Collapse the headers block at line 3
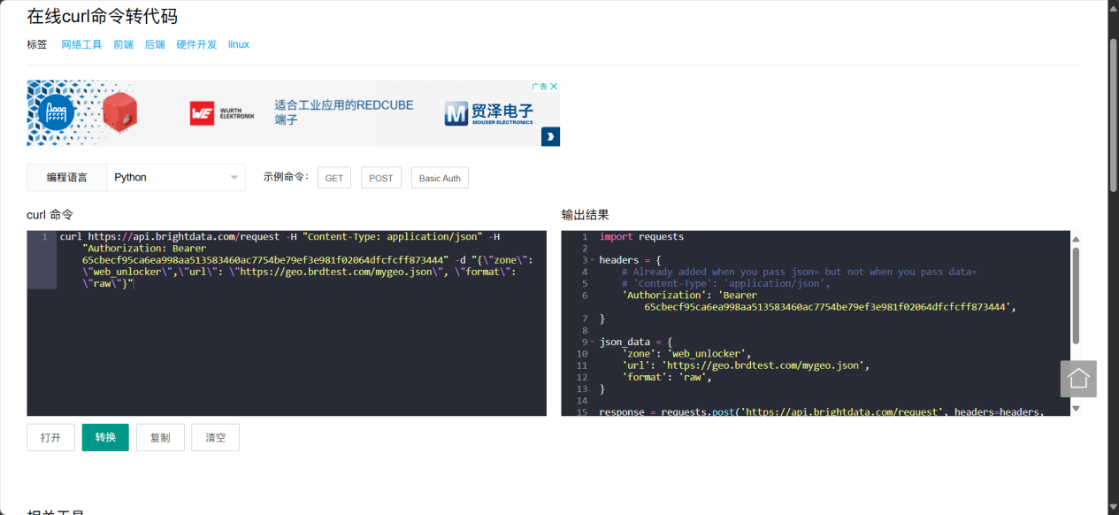The width and height of the screenshot is (1119, 515). (x=593, y=260)
